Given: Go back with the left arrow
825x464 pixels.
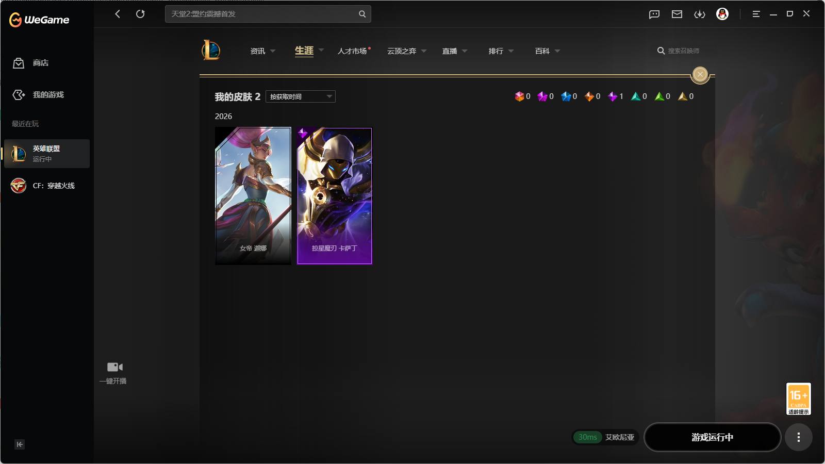Looking at the screenshot, I should pos(118,14).
